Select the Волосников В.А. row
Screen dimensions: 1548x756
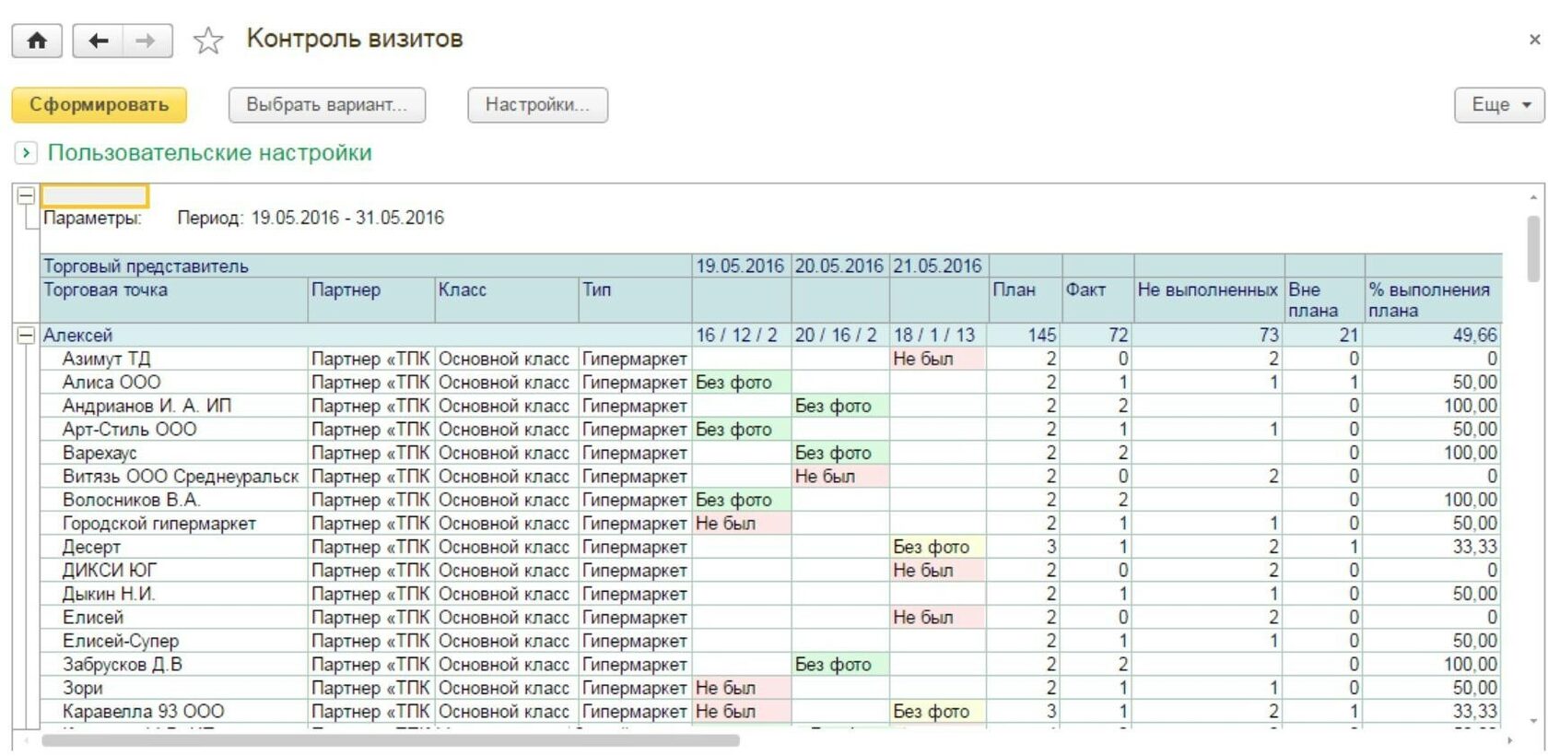770,500
